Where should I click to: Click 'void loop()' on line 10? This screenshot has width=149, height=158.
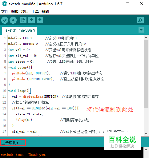18,91
